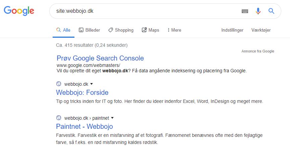Viewport: 290px width, 151px height.
Task: Click the globe favicon beside webbojo.dk › paintnet
Action: tap(59, 118)
